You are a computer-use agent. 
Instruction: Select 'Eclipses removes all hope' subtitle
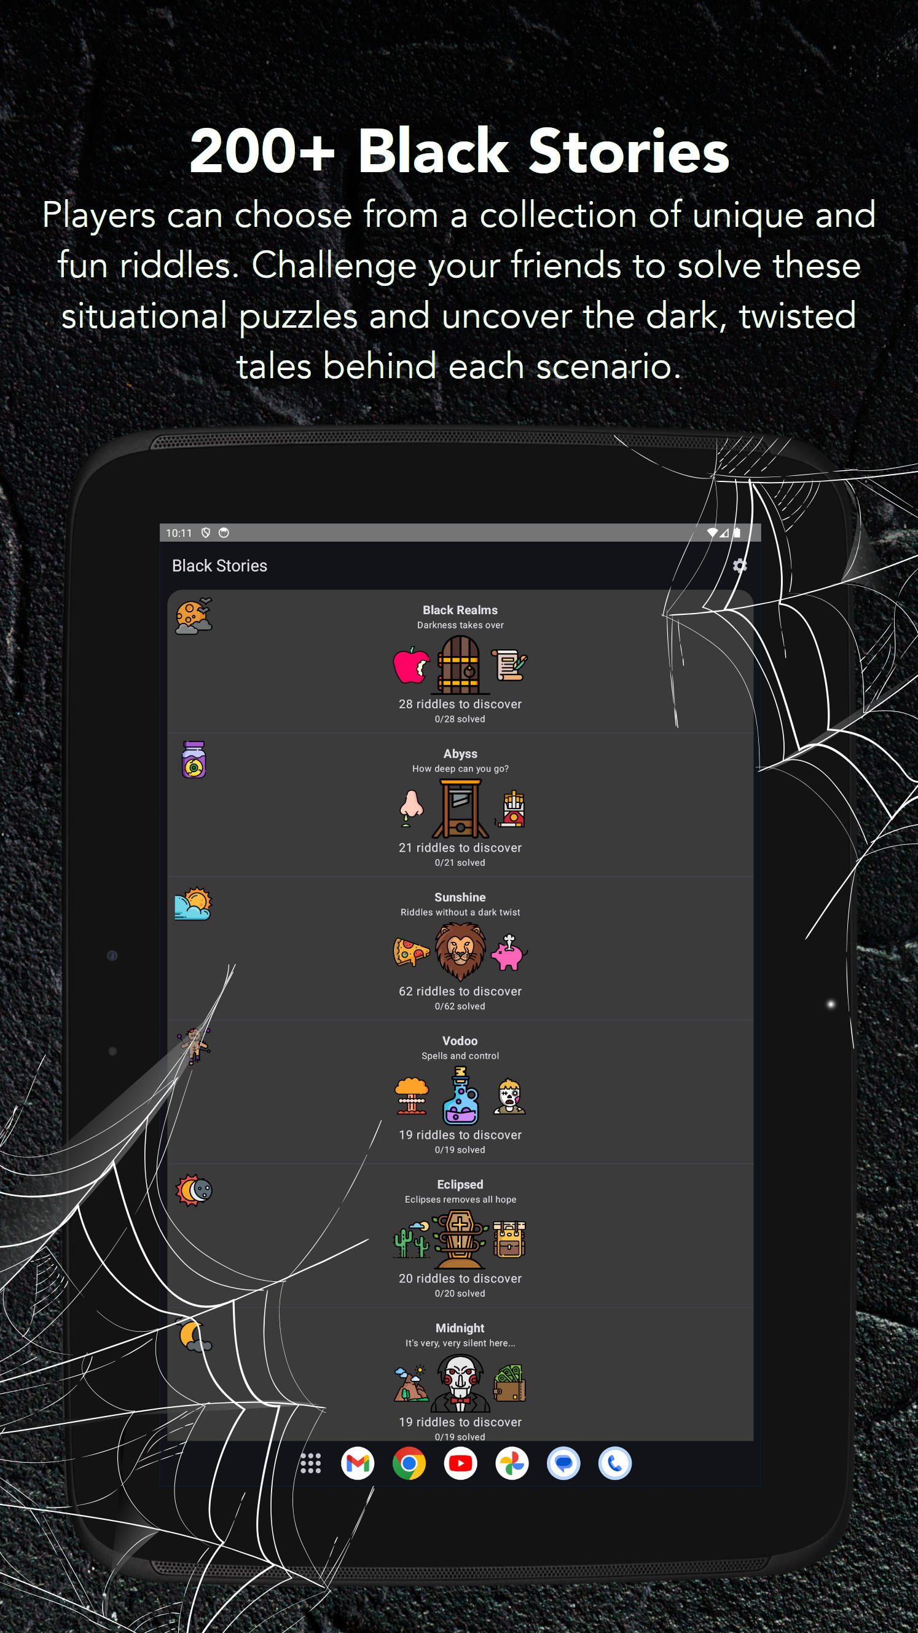[x=460, y=1200]
